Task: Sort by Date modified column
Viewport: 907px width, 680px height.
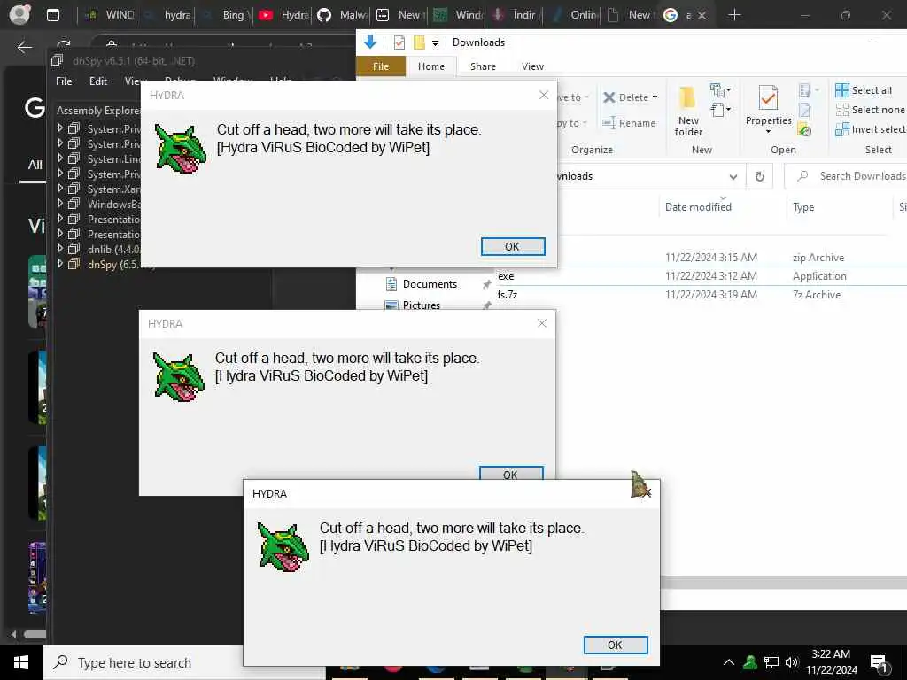Action: pyautogui.click(x=698, y=207)
